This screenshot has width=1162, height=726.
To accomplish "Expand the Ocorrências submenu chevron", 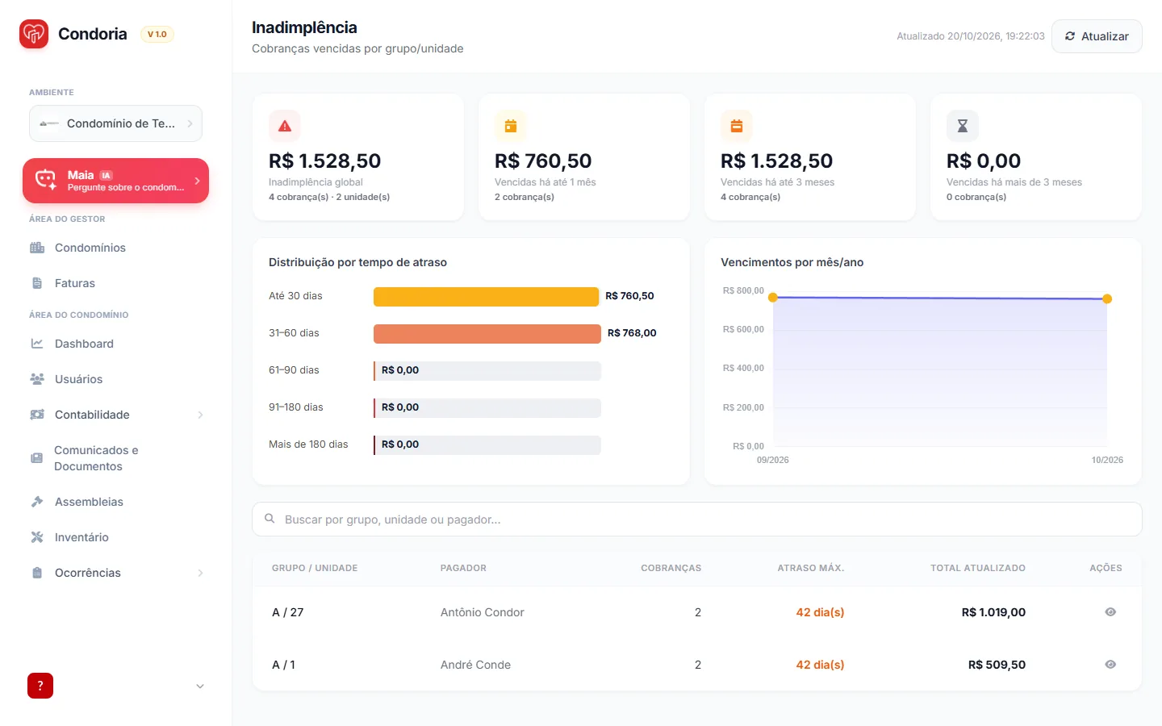I will click(200, 573).
